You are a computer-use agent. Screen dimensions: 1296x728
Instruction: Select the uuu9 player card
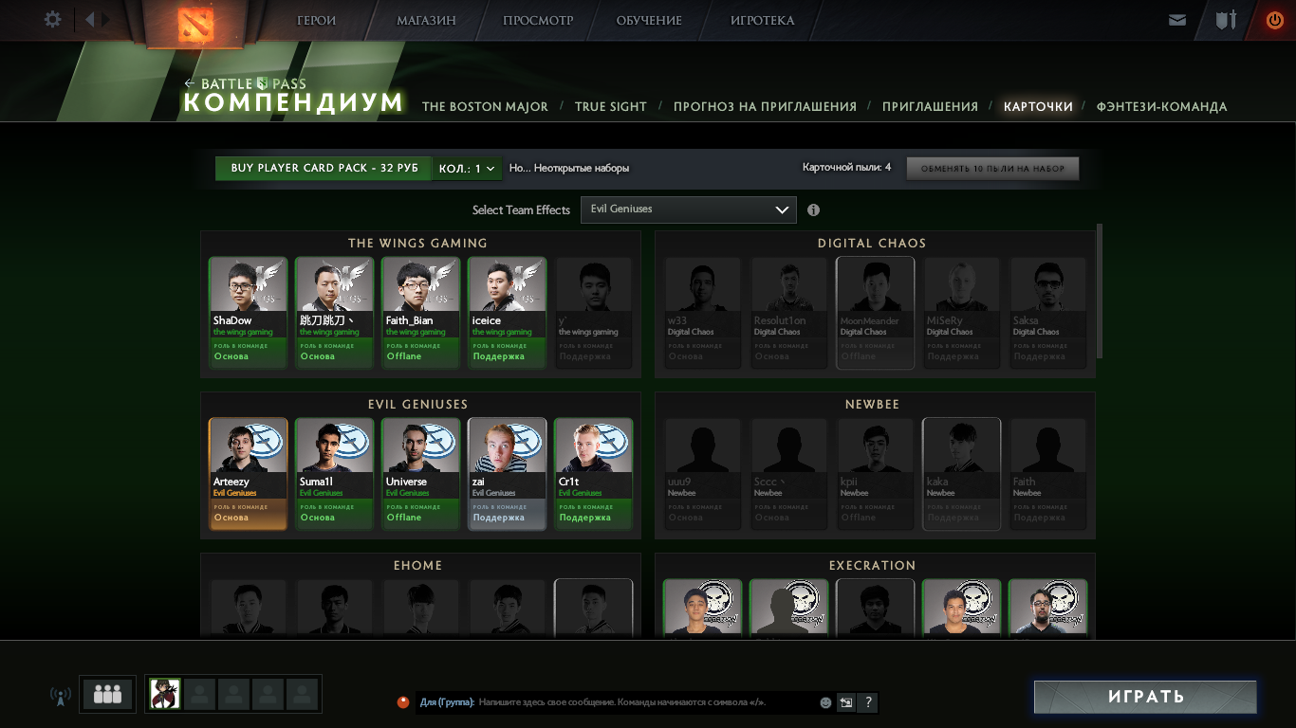(x=702, y=474)
